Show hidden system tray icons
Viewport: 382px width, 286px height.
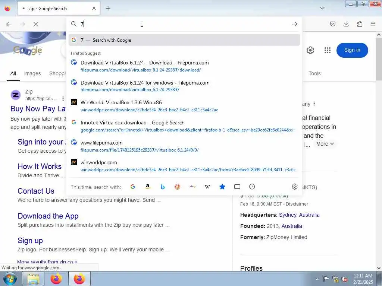click(317, 279)
